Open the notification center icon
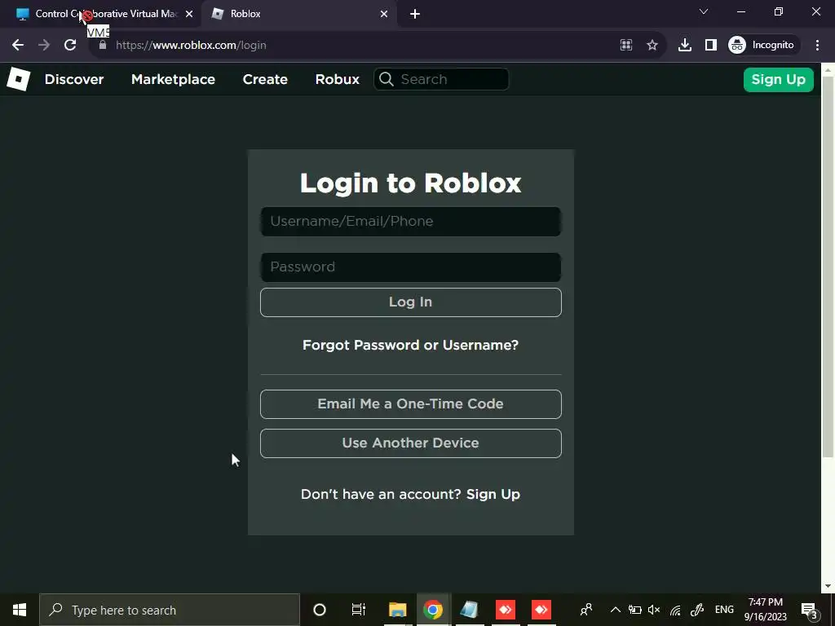This screenshot has height=626, width=835. tap(810, 610)
